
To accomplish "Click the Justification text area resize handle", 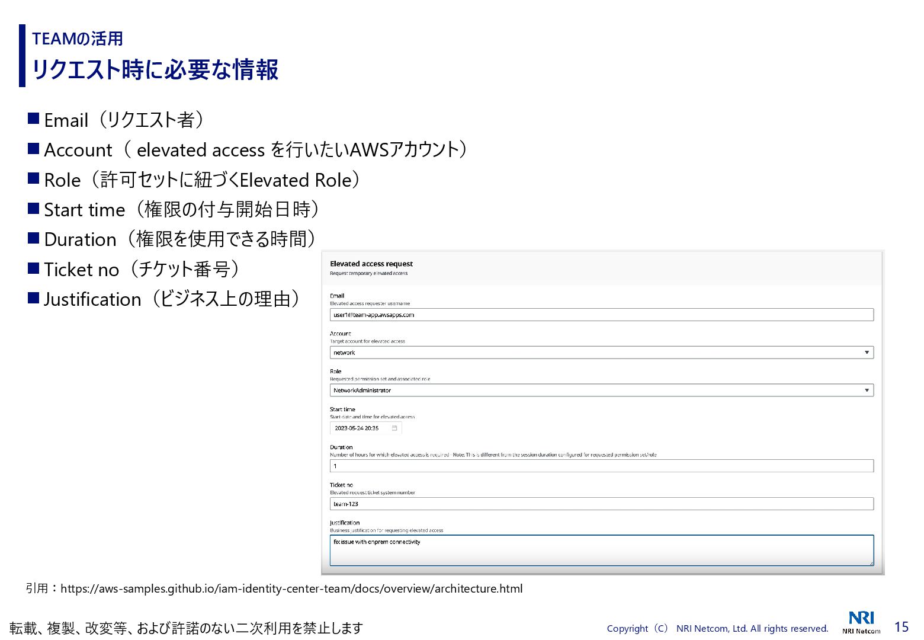I will 871,563.
